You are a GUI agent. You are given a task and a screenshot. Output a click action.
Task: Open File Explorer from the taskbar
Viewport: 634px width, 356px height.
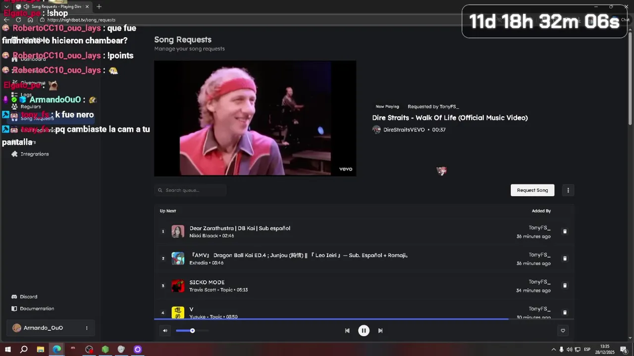(x=40, y=350)
